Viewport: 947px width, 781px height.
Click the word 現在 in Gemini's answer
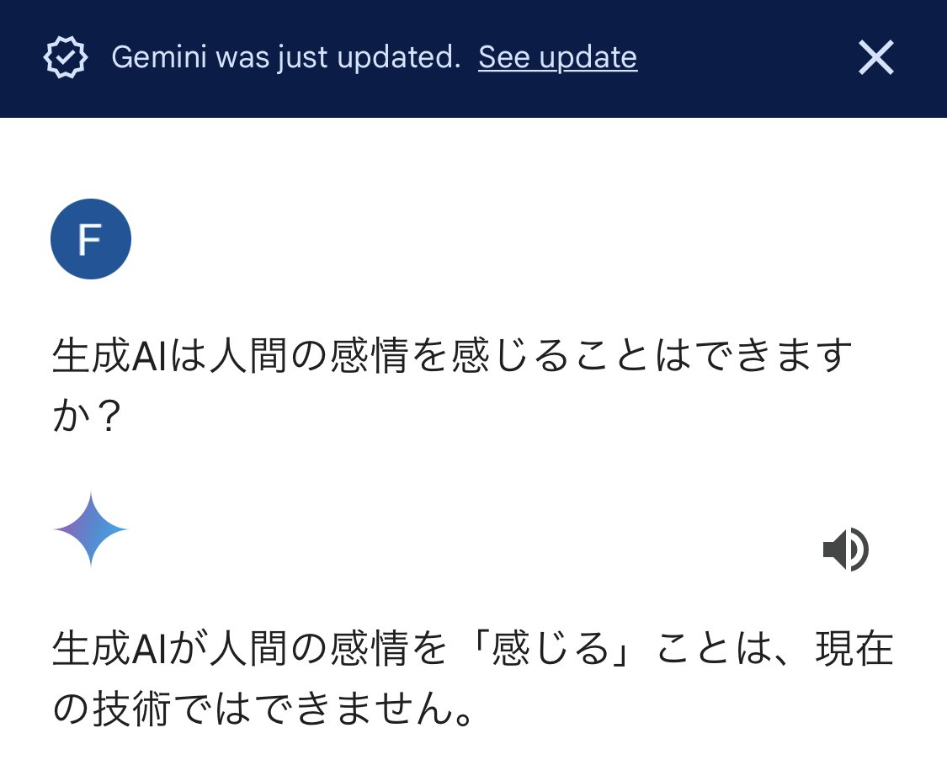click(x=854, y=651)
